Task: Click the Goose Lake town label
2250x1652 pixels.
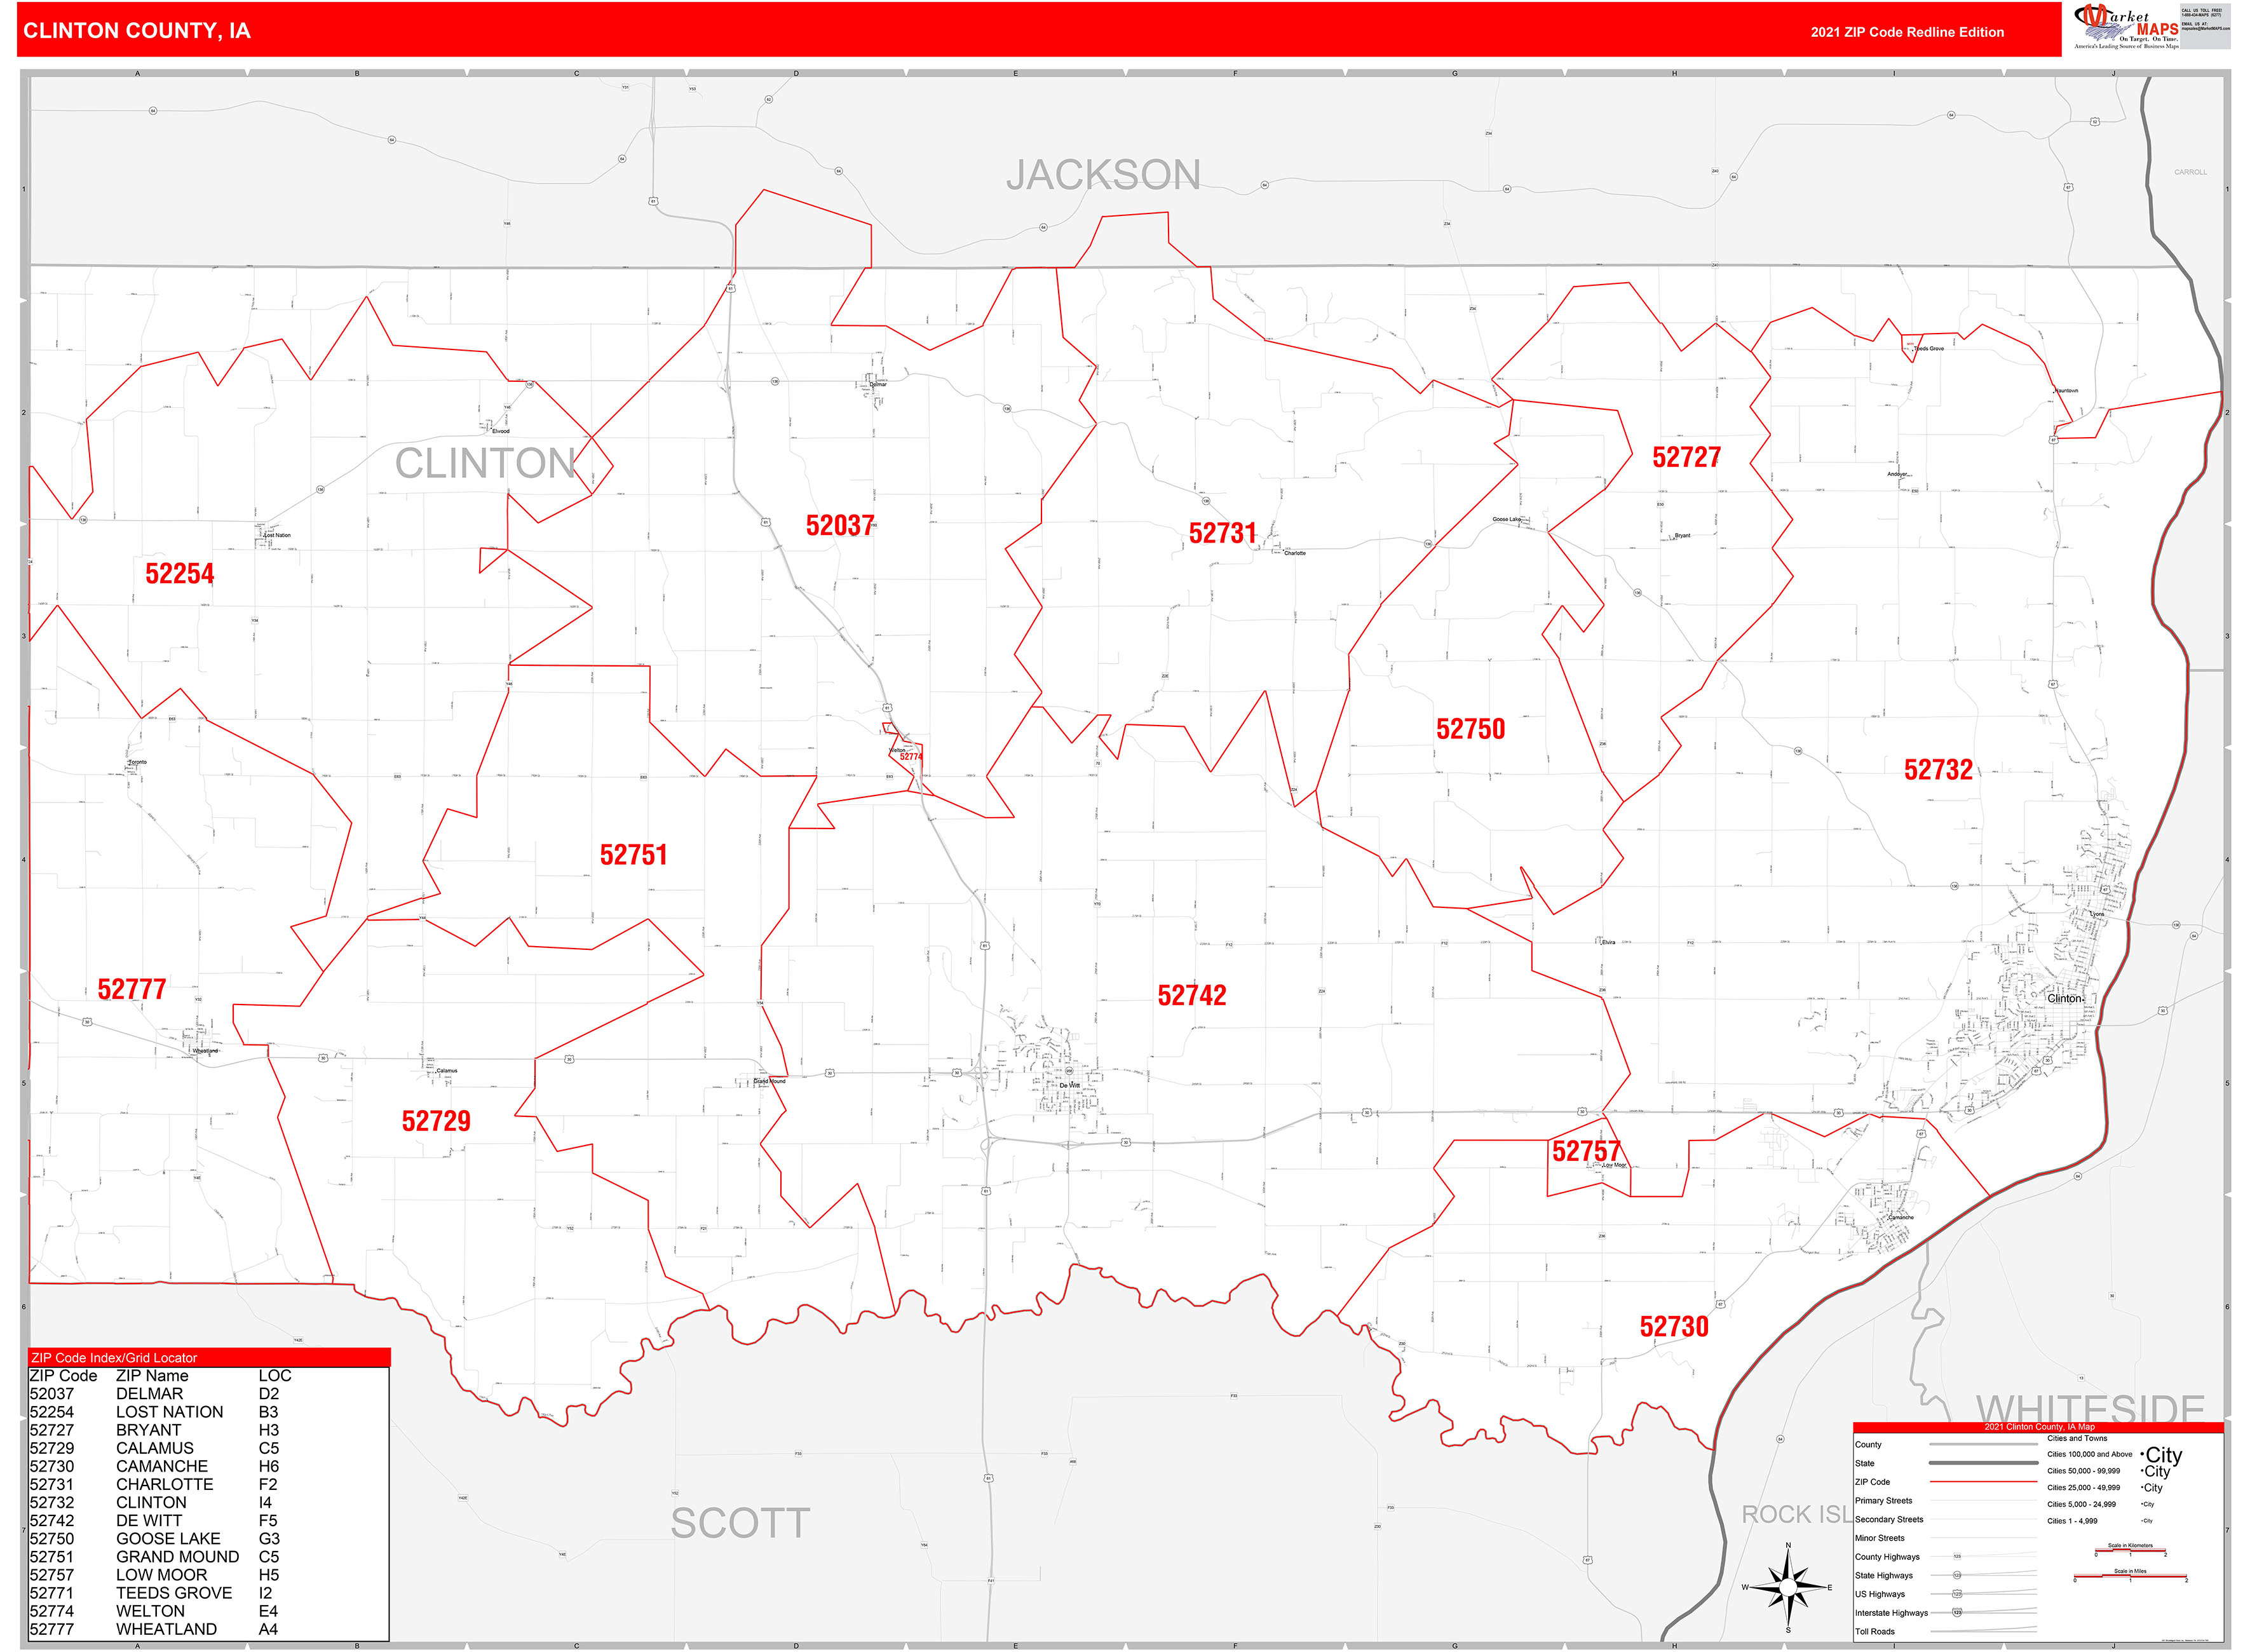Action: [1506, 520]
